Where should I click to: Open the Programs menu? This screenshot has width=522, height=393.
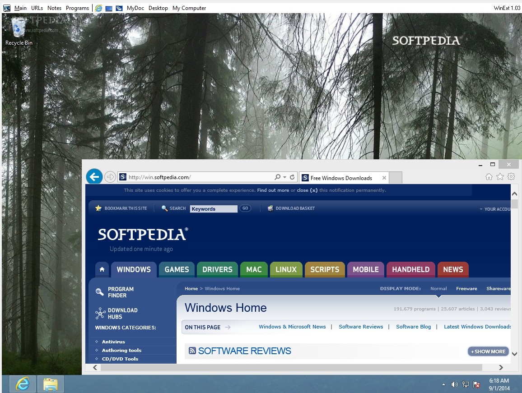77,8
